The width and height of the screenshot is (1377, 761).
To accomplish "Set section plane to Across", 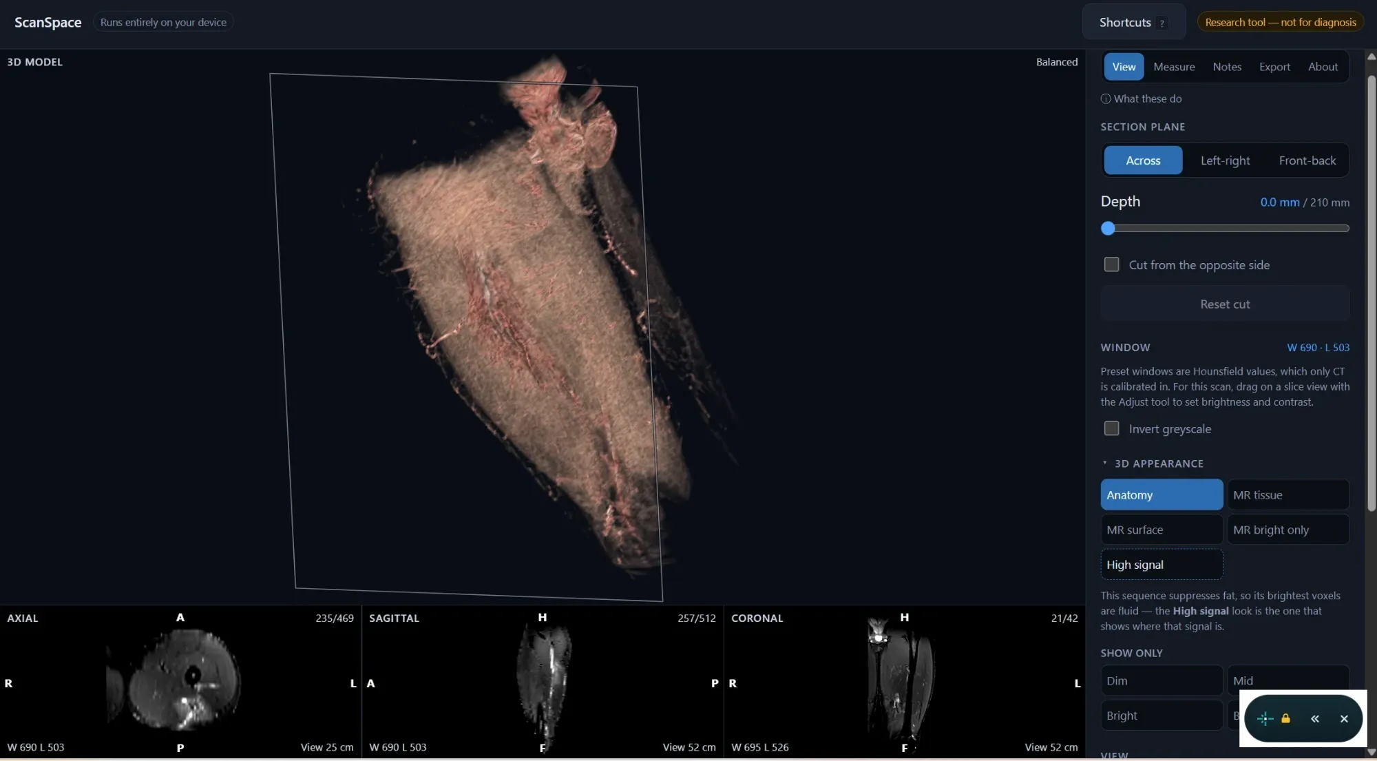I will [1143, 160].
